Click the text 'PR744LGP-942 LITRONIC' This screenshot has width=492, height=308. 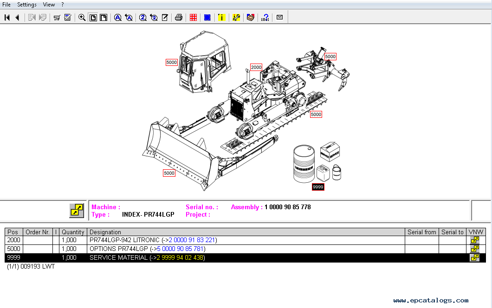point(124,240)
